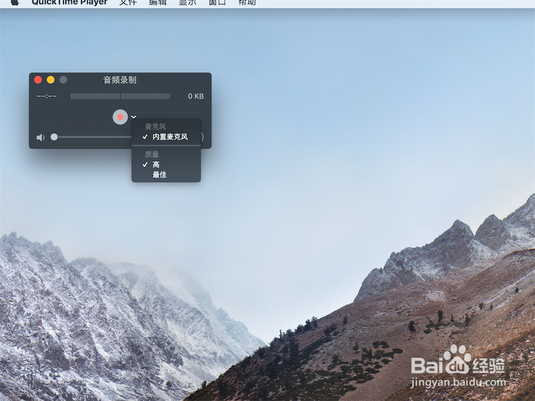Screen dimensions: 535x401
Task: Open the QuickTime Player menu
Action: pos(69,3)
